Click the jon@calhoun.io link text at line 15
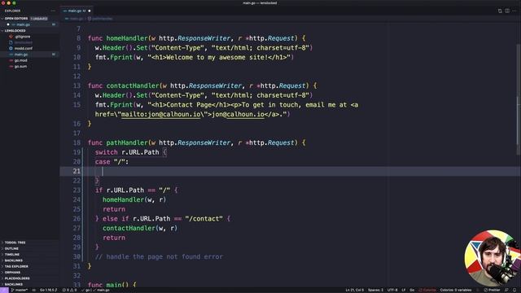 coord(238,115)
